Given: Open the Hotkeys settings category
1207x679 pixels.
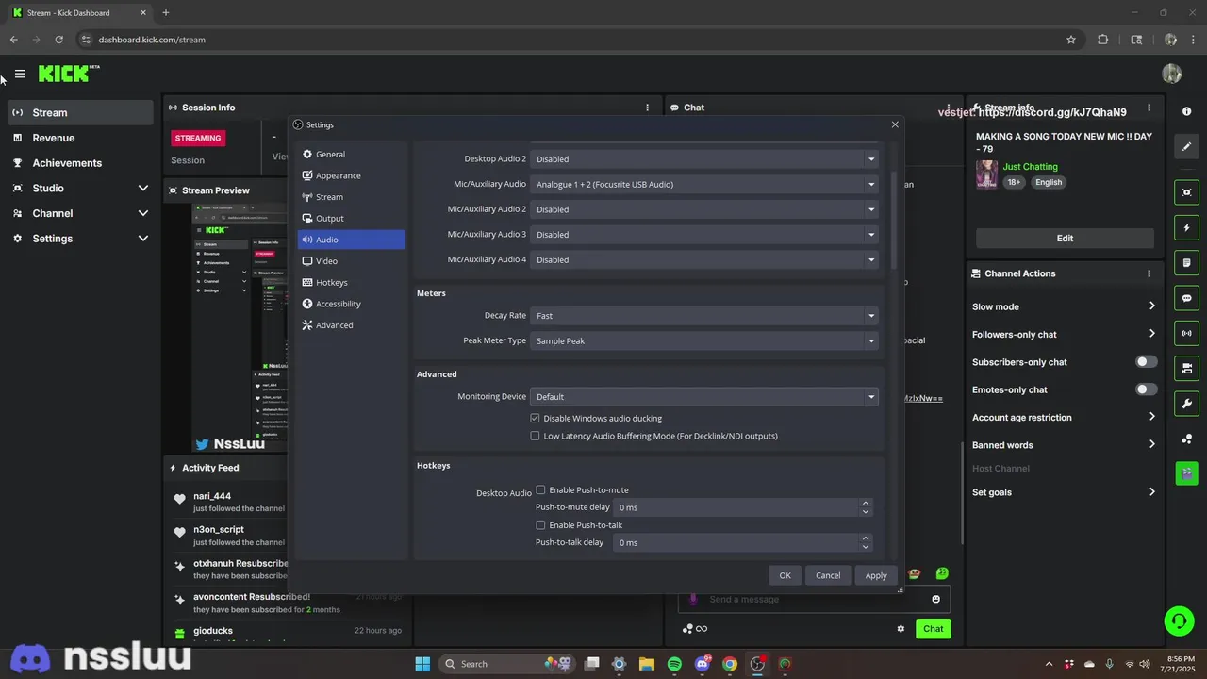Looking at the screenshot, I should click(351, 282).
